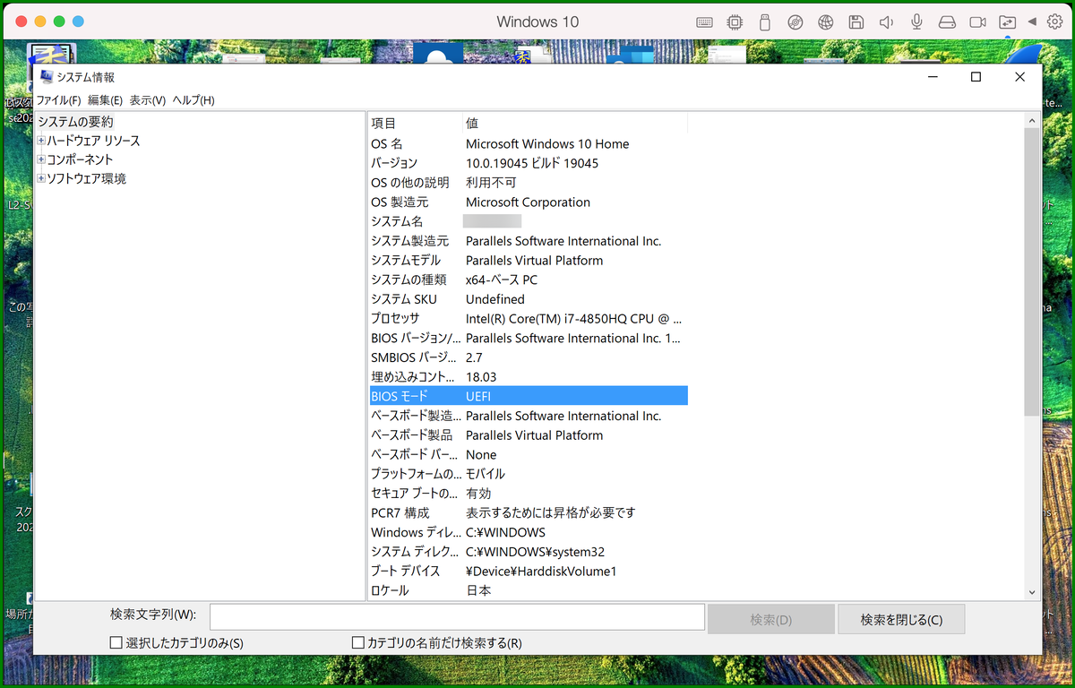Click the CPU chip icon in Parallels toolbar
Screen dimensions: 1075x688
735,22
